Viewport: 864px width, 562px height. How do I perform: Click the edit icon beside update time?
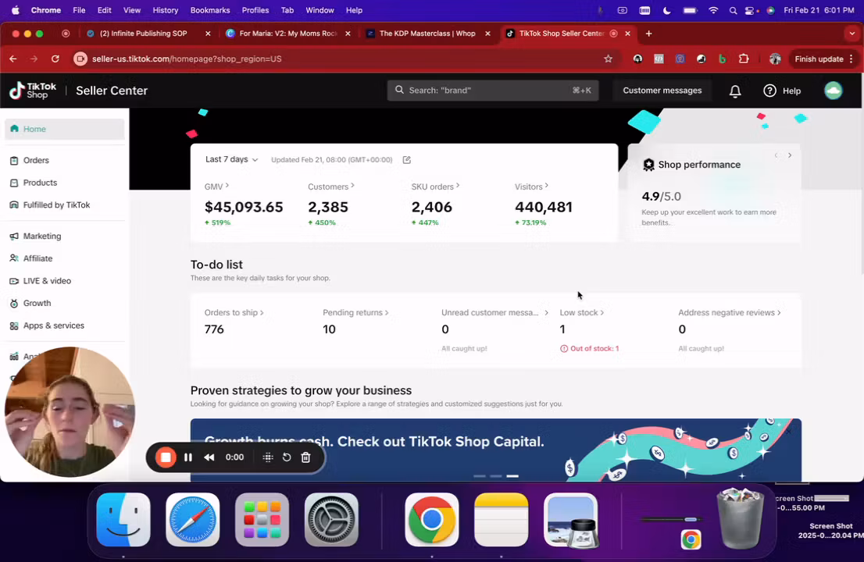pos(406,160)
